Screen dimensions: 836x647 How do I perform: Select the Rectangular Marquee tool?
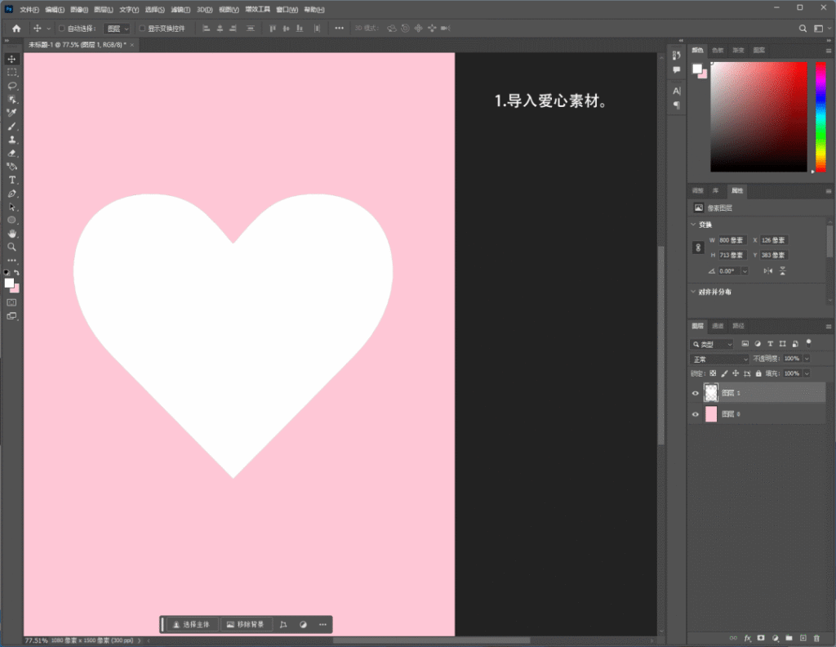pos(11,73)
